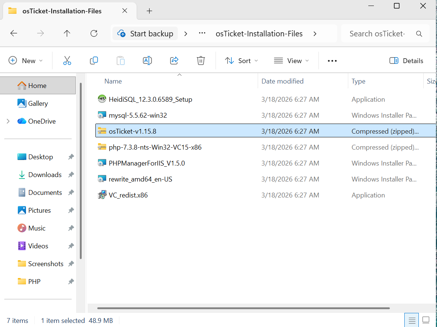The height and width of the screenshot is (327, 437).
Task: Click the horizontal scrollbar at bottom
Action: [243, 308]
